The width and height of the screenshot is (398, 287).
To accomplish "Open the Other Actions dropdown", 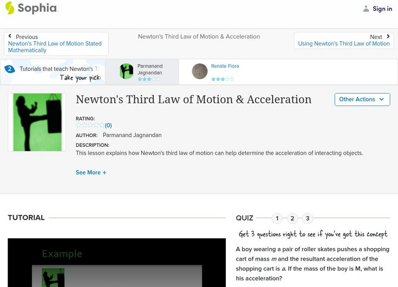I will point(362,99).
